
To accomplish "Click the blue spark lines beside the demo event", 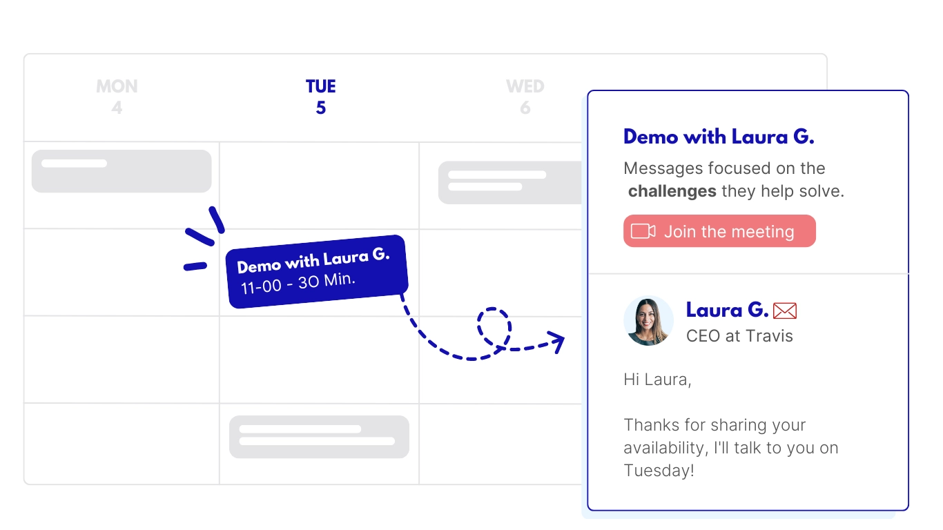I will (204, 238).
